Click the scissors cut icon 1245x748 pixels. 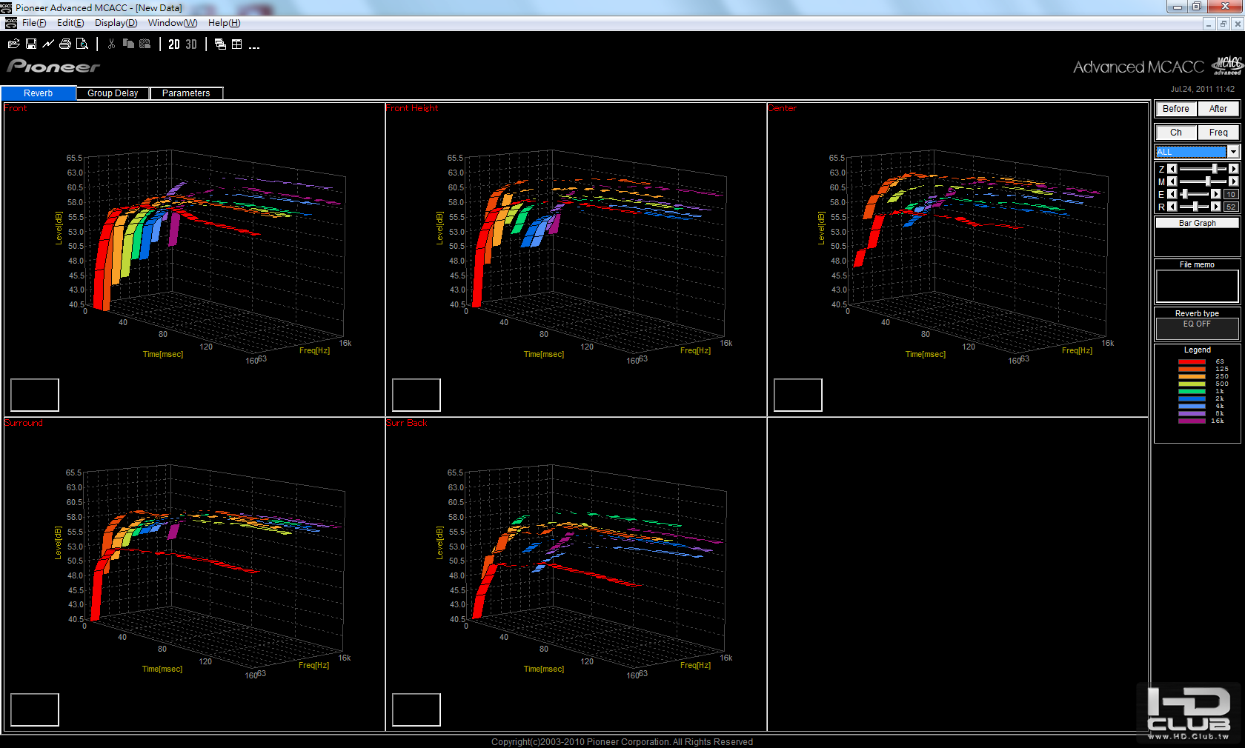click(x=111, y=44)
